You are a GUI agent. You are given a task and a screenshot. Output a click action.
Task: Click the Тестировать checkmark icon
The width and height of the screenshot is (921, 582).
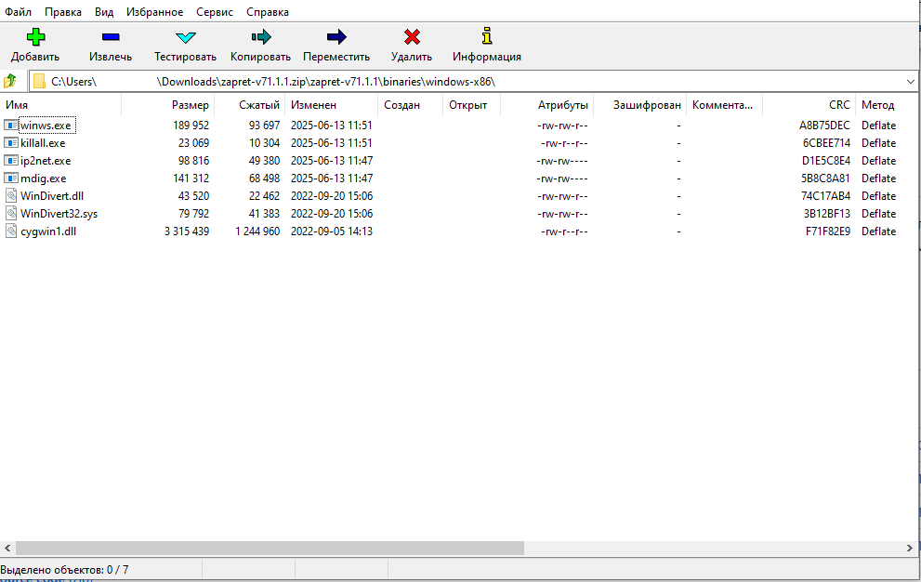(x=186, y=37)
